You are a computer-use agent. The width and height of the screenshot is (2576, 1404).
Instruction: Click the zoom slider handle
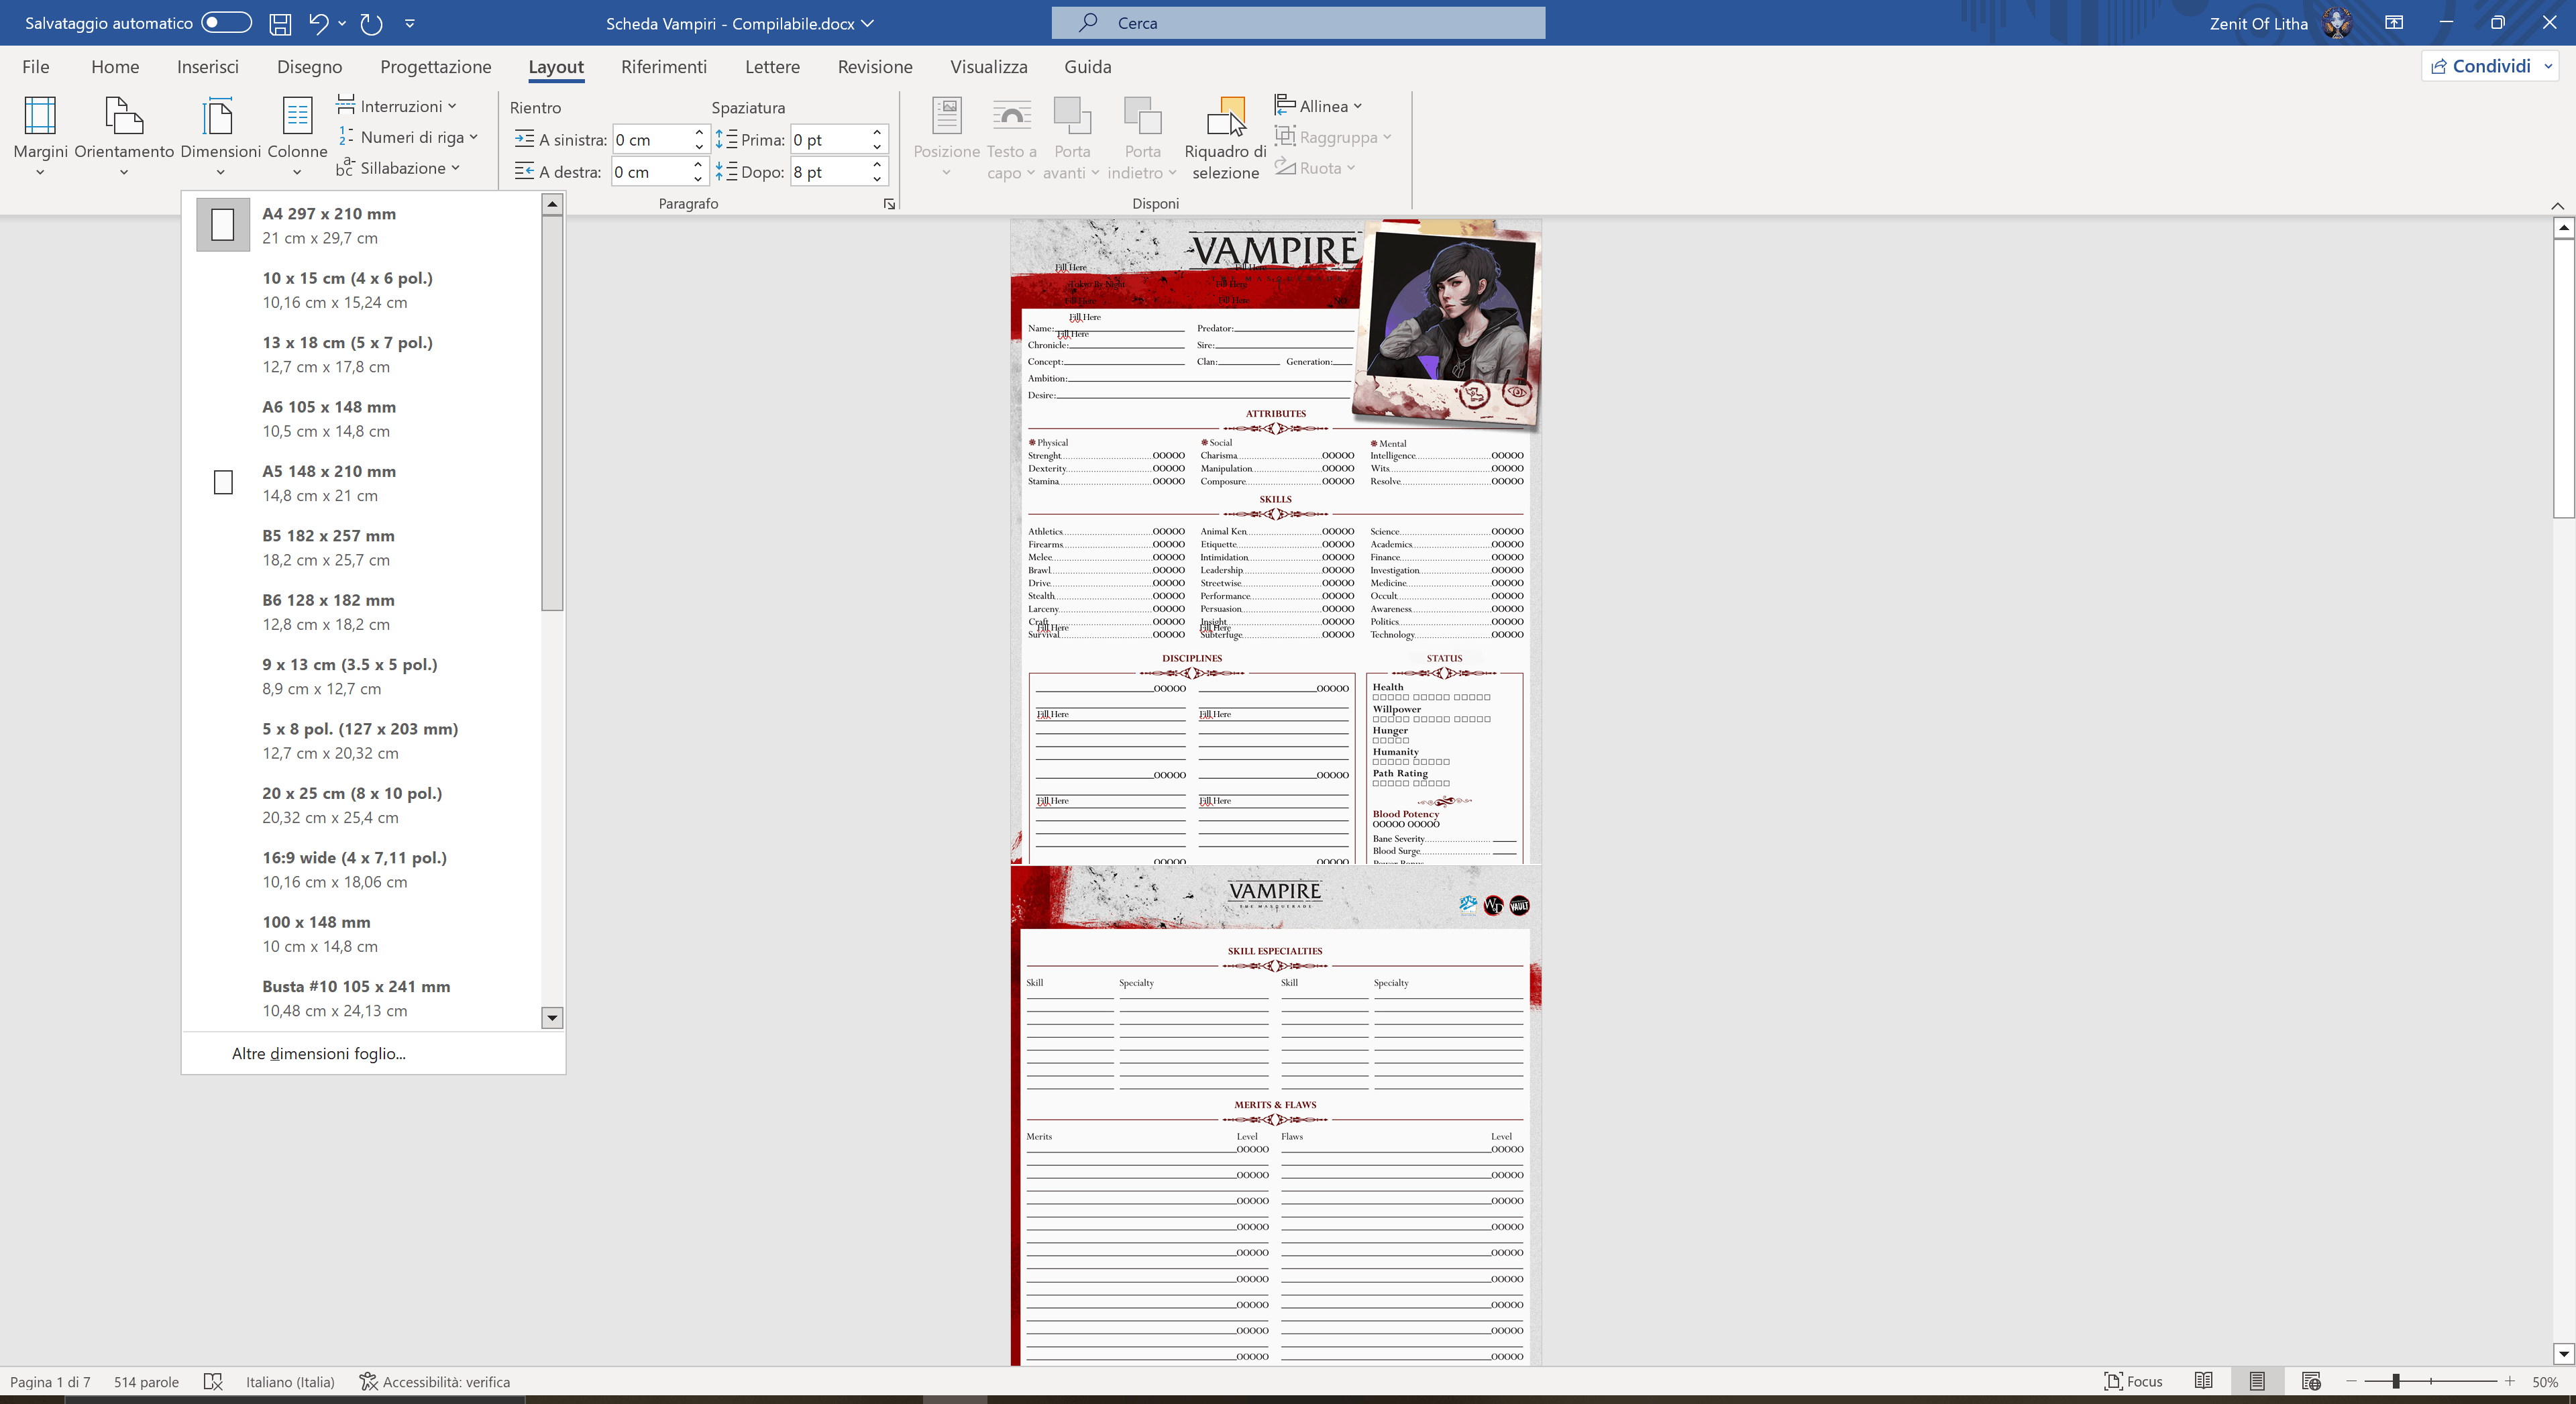click(x=2396, y=1381)
